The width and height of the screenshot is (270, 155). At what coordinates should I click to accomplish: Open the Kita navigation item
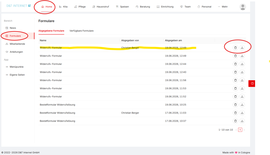pos(63,7)
